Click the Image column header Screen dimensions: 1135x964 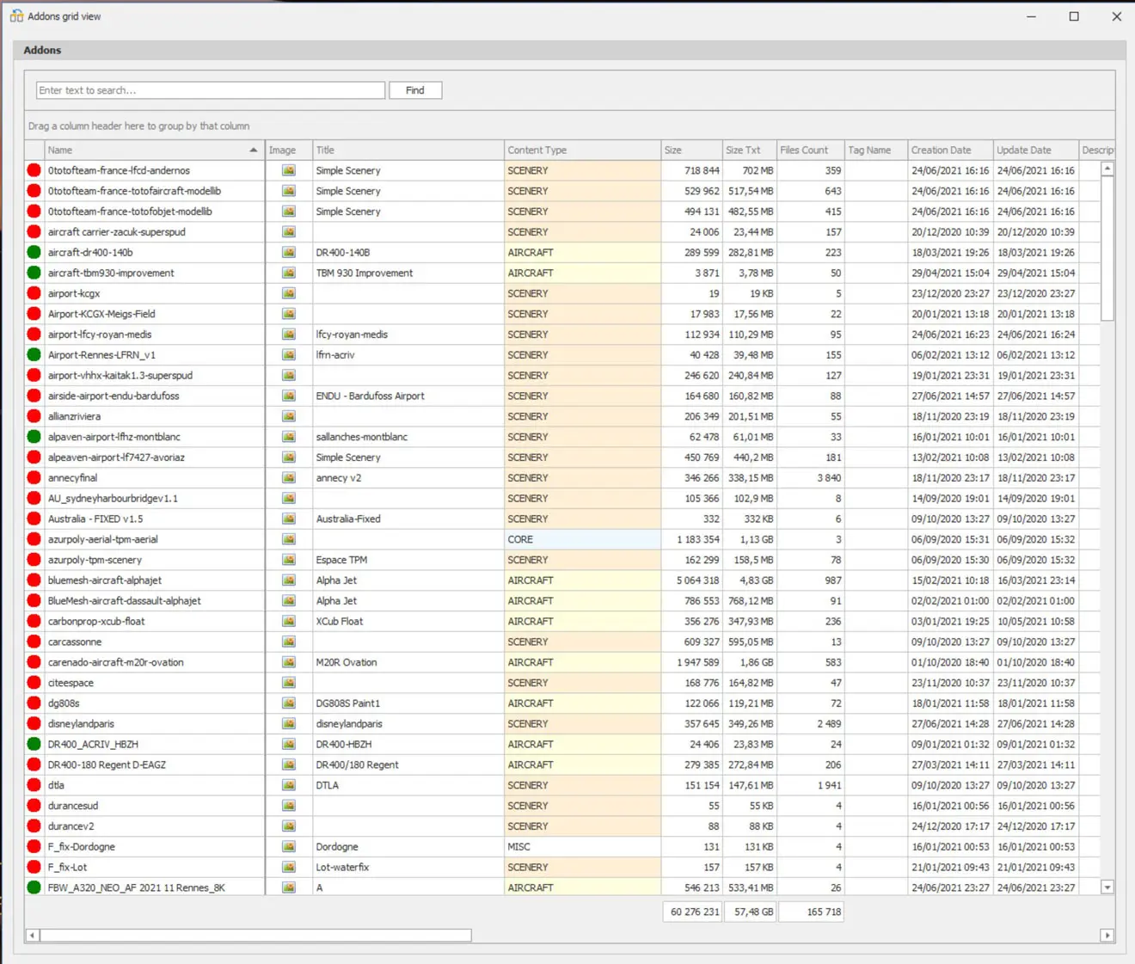point(288,150)
